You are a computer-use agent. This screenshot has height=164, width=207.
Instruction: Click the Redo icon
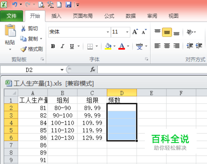tap(28, 5)
